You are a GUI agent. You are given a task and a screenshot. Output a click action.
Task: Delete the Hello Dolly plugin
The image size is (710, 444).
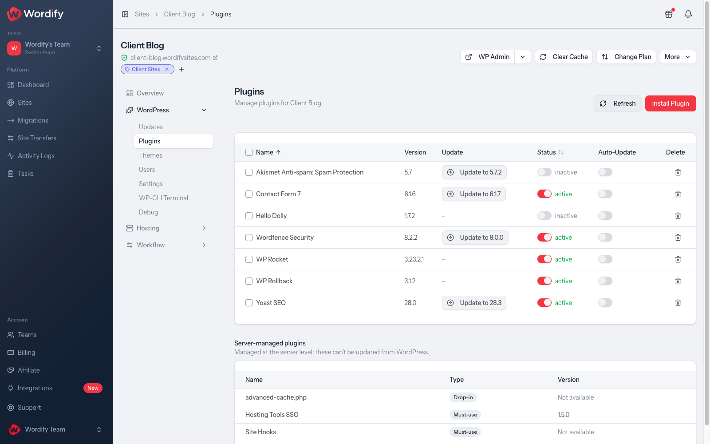click(x=678, y=216)
